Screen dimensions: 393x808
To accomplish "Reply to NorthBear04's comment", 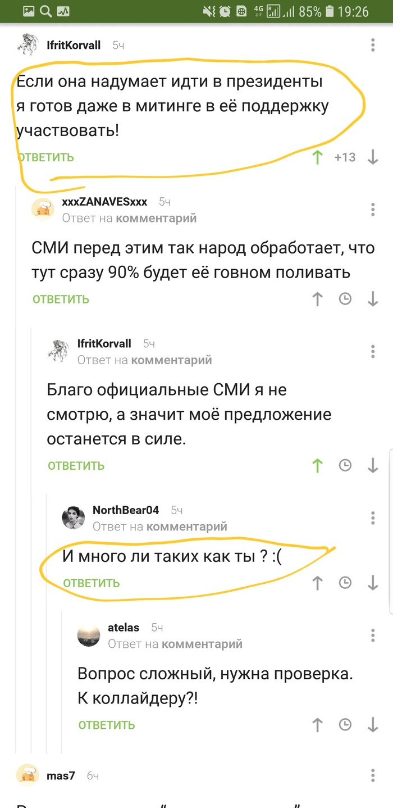I will pyautogui.click(x=91, y=583).
